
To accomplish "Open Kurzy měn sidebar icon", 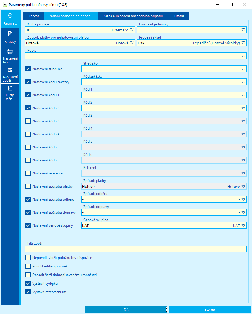I will point(10,88).
